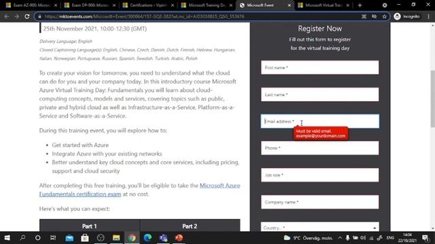Open the taskbar clock and date
Screen dimensions: 435x244
tap(407, 238)
